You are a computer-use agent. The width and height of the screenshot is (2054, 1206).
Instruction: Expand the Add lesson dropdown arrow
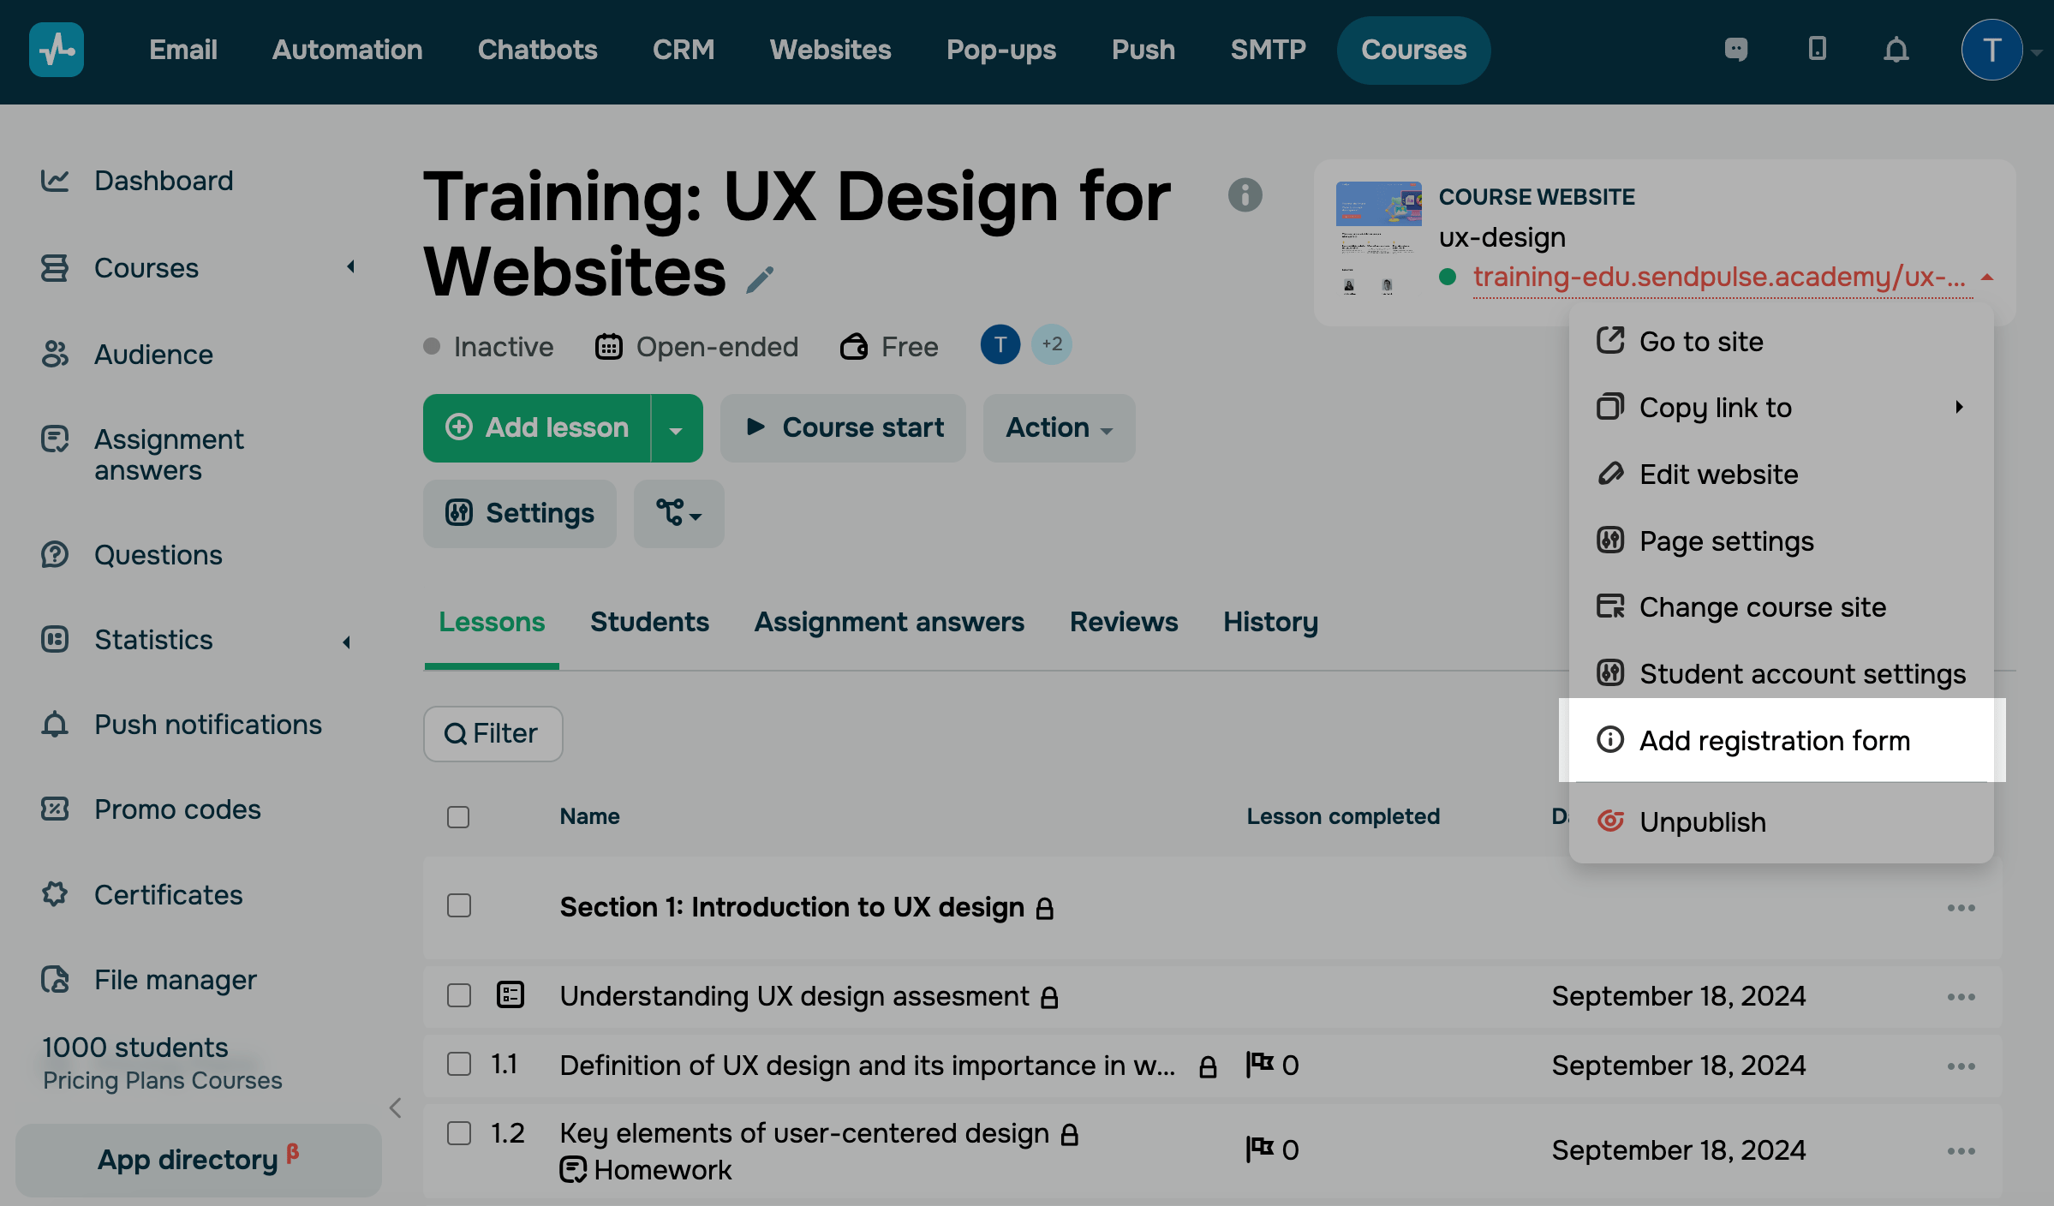click(676, 429)
